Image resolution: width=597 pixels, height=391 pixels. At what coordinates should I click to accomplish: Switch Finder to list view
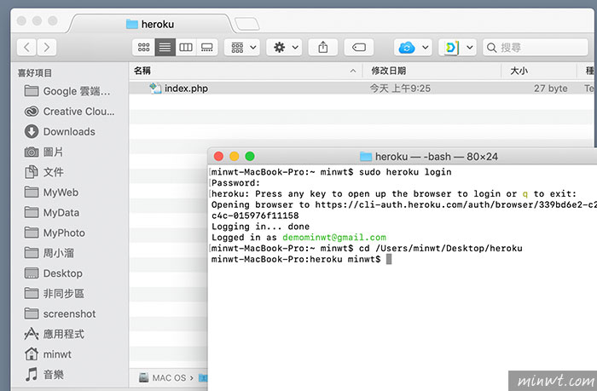point(165,47)
